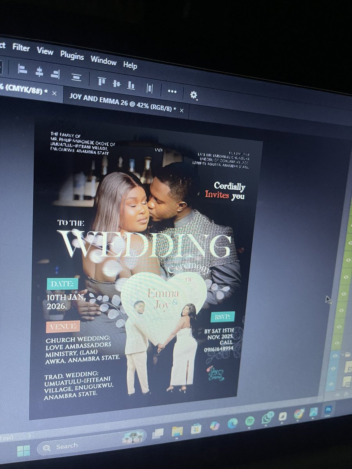
Task: Toggle visibility of the folder group layer
Action: coord(335,356)
